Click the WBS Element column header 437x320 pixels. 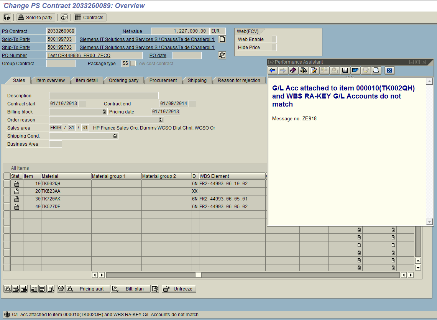tap(232, 176)
